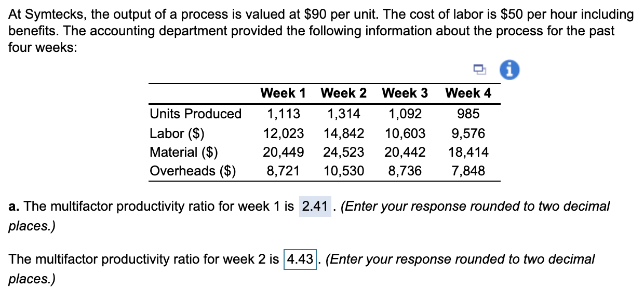Select the Units Produced row label

pyautogui.click(x=195, y=114)
